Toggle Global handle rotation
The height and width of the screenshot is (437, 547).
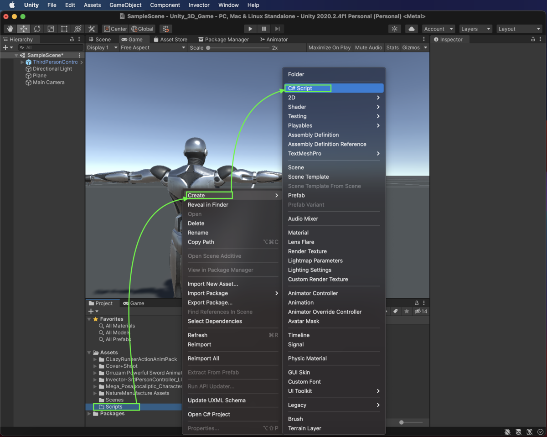click(x=143, y=29)
